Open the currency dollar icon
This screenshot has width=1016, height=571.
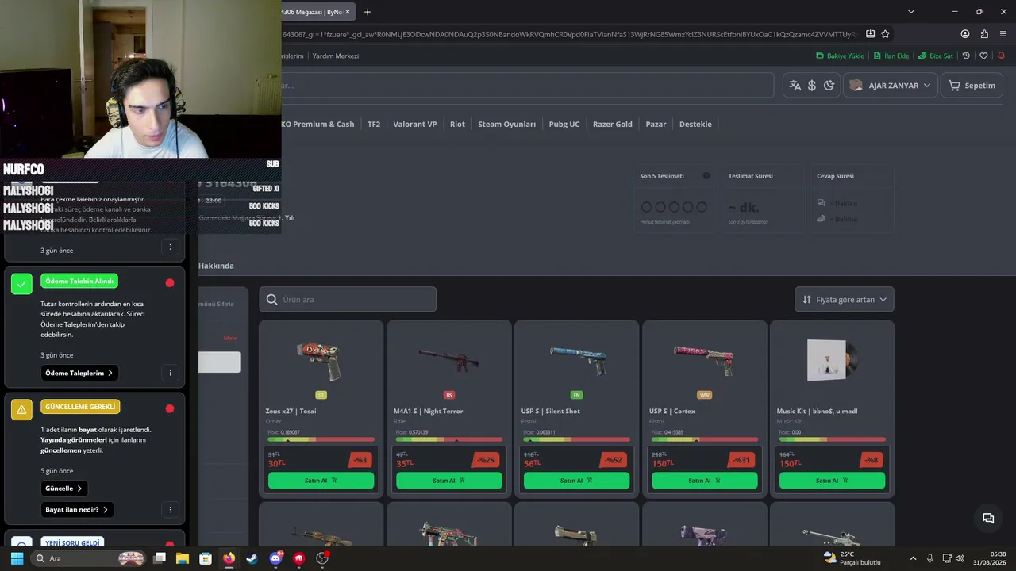(x=812, y=86)
